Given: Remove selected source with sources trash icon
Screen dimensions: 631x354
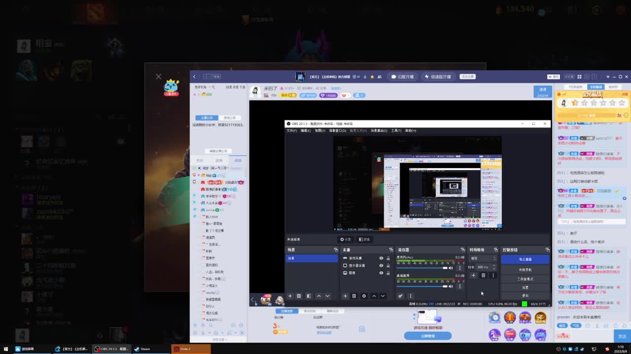Looking at the screenshot, I should 354,296.
